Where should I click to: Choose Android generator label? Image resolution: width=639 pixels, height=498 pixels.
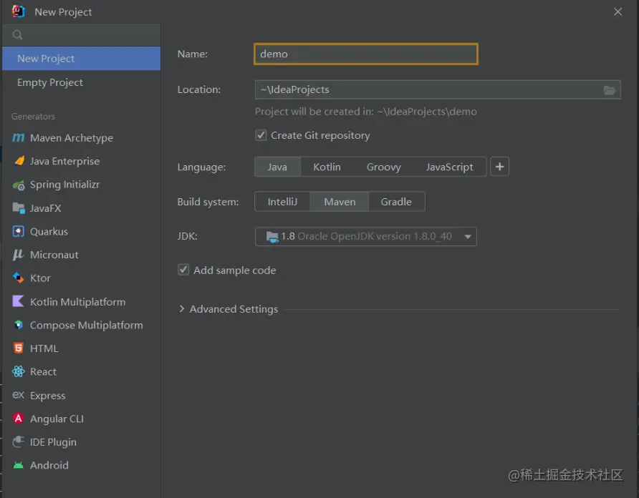49,465
